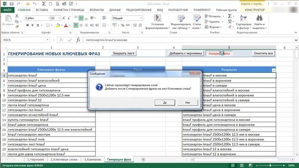Image resolution: width=299 pixels, height=168 pixels.
Task: Click the percent style icon
Action: [122, 25]
